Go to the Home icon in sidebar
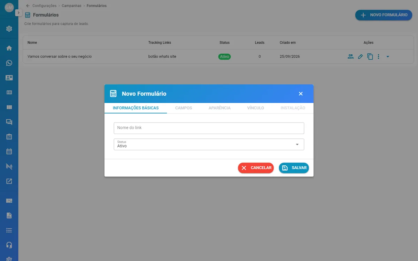The height and width of the screenshot is (261, 418). 9,48
